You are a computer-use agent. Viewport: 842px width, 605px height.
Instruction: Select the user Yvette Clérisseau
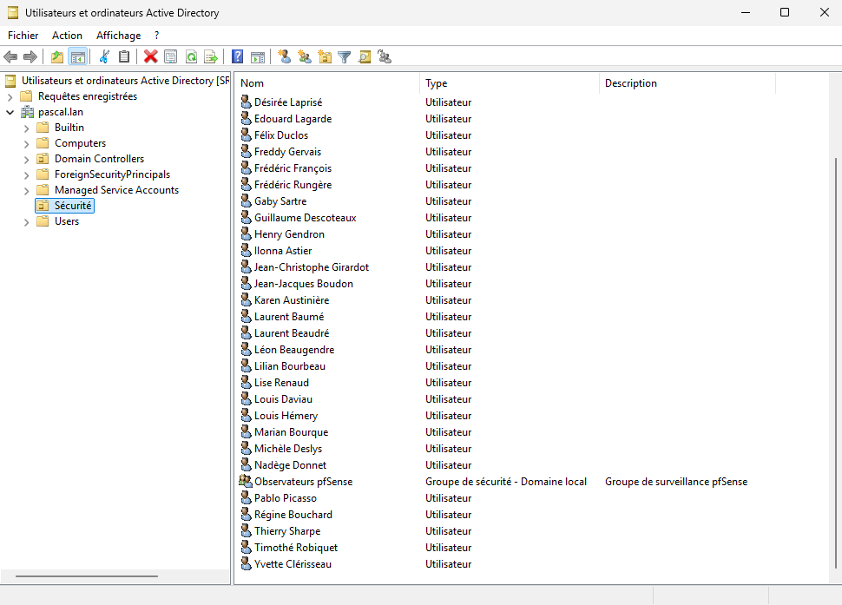(x=293, y=563)
